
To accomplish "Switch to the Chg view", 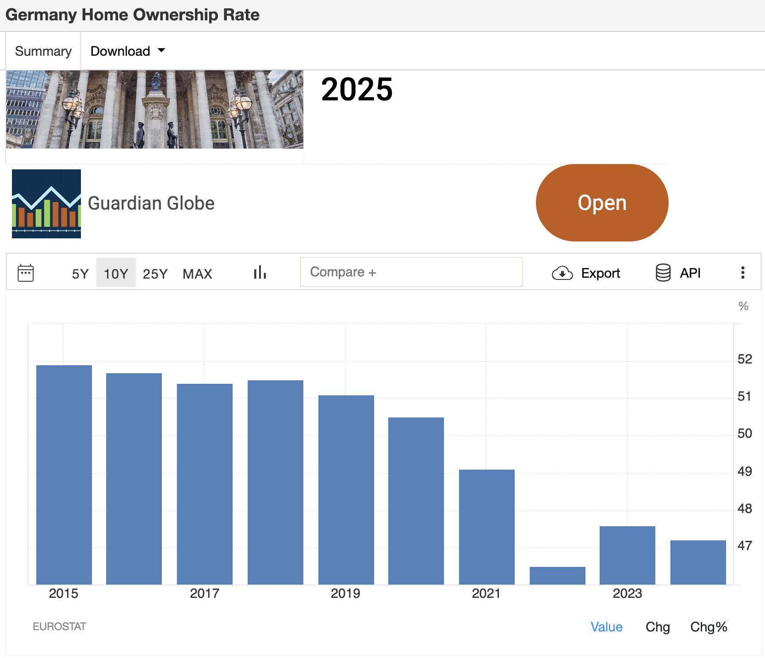I will (658, 627).
